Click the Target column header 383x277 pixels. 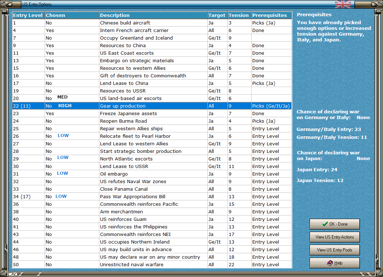(217, 15)
